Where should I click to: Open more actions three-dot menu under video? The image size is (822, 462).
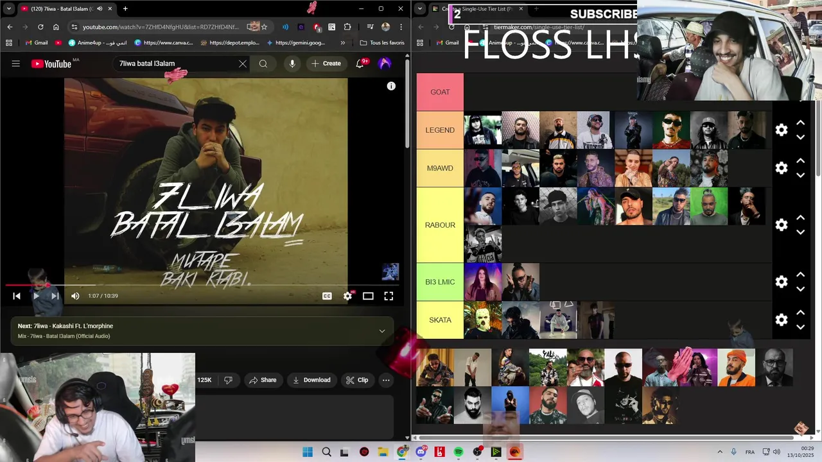[x=386, y=380]
